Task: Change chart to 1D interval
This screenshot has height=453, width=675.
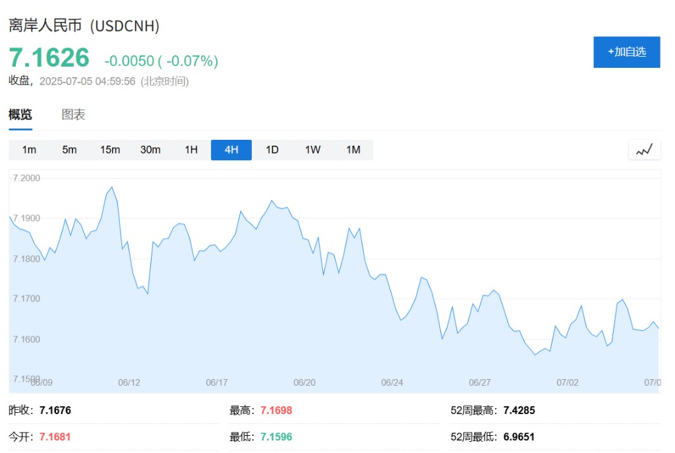Action: [x=272, y=150]
